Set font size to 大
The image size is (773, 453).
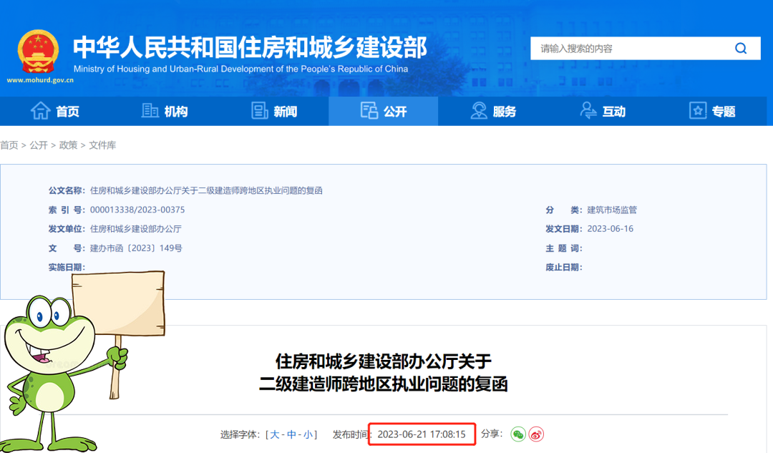click(275, 434)
